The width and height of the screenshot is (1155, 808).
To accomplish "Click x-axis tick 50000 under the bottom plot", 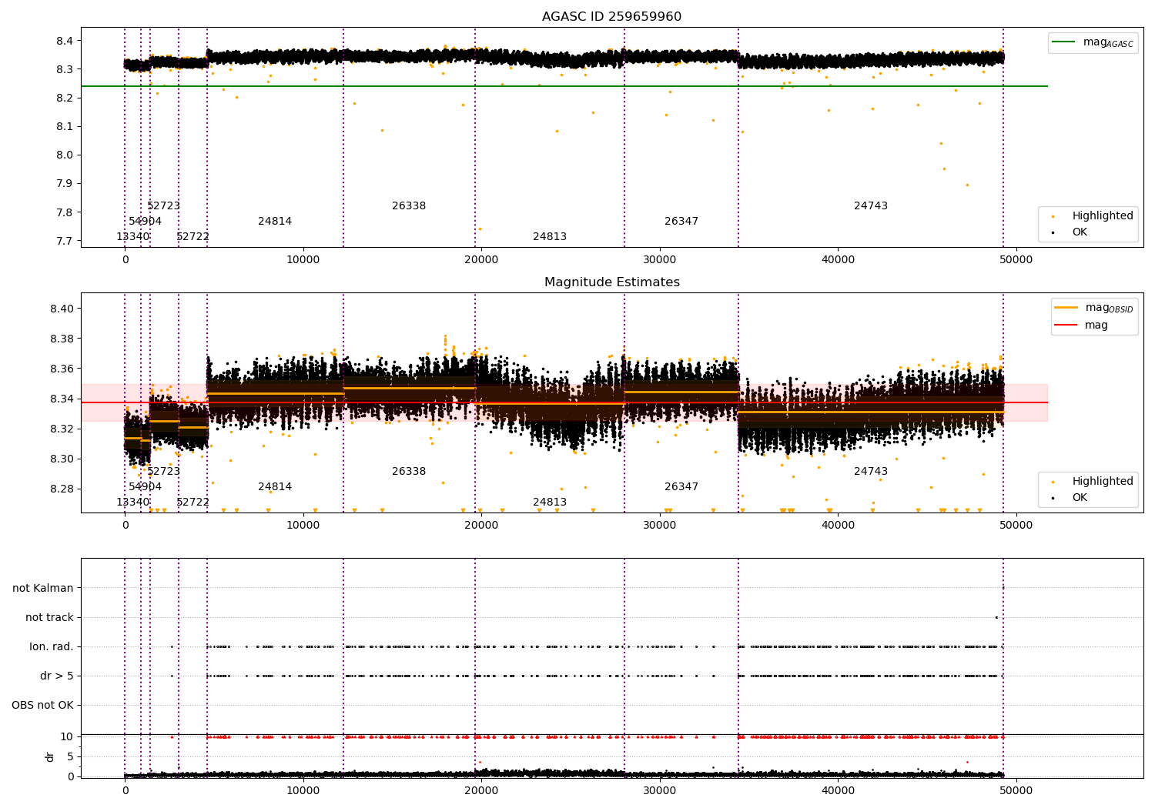I will (1016, 791).
